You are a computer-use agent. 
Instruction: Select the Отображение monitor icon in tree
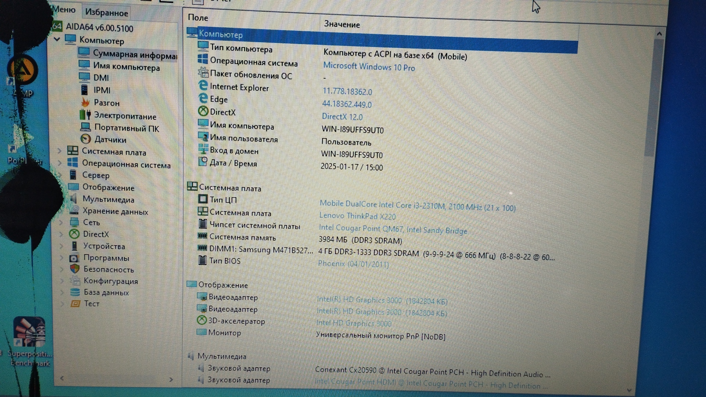(x=74, y=187)
